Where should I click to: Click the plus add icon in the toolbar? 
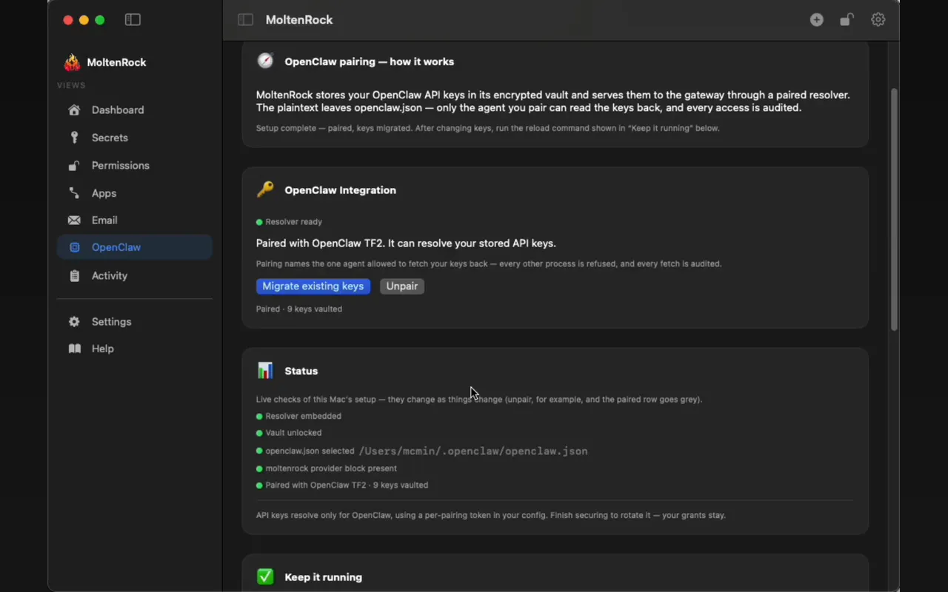coord(816,20)
